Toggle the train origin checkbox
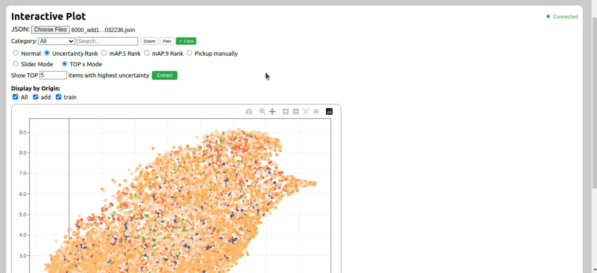 pos(58,97)
